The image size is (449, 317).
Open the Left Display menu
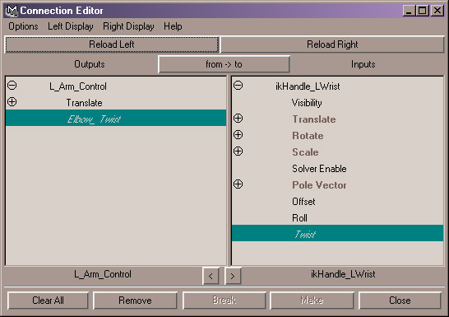pyautogui.click(x=71, y=26)
